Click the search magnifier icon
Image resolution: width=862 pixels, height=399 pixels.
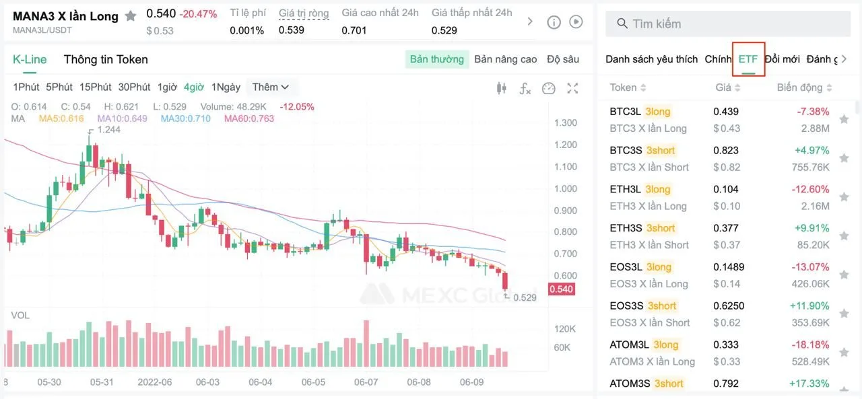click(x=622, y=24)
